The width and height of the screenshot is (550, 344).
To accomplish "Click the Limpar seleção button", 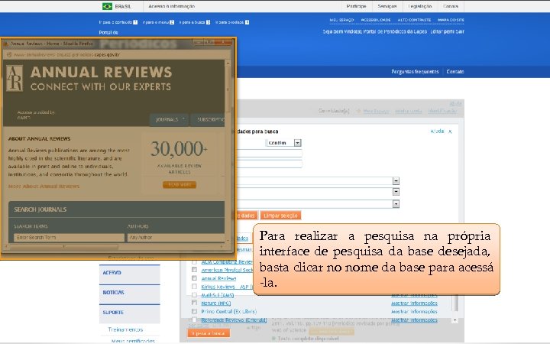I will 280,216.
